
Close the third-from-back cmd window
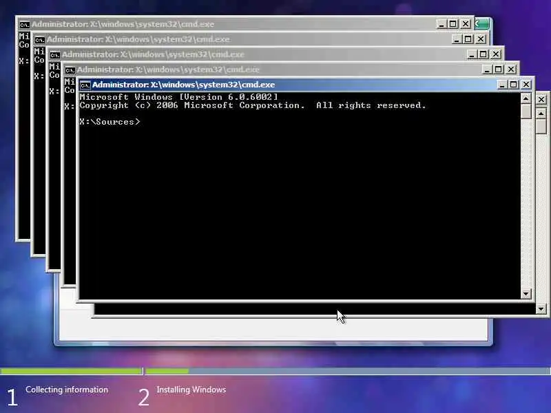[496, 54]
